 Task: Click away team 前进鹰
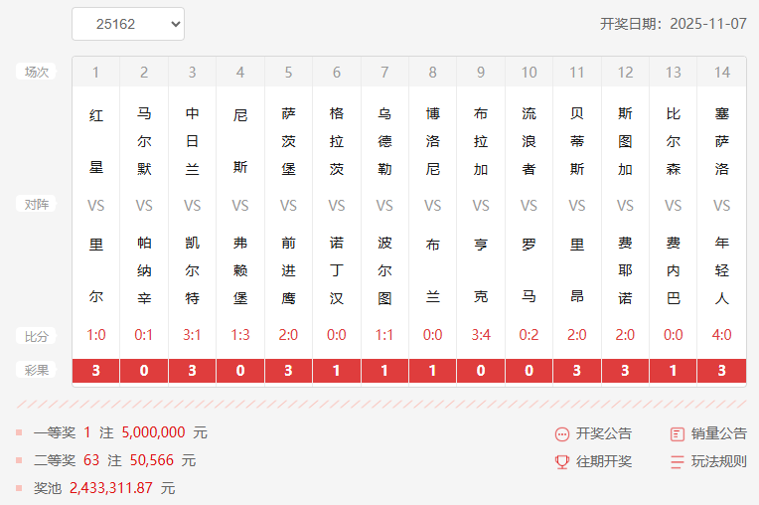(288, 270)
